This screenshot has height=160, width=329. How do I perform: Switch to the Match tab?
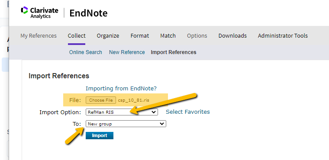(168, 36)
